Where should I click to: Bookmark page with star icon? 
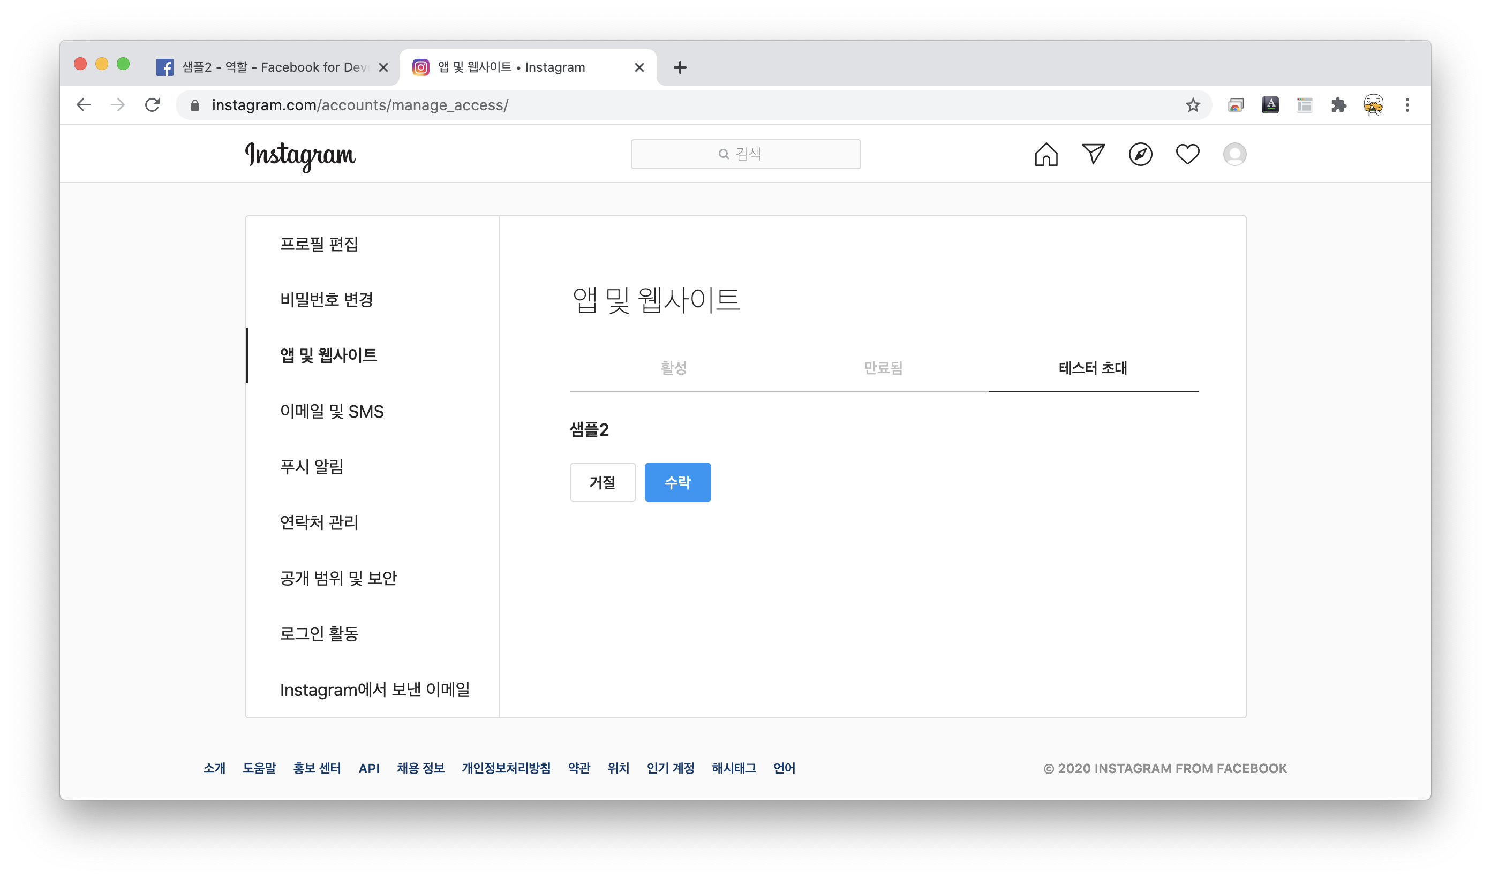pyautogui.click(x=1192, y=105)
